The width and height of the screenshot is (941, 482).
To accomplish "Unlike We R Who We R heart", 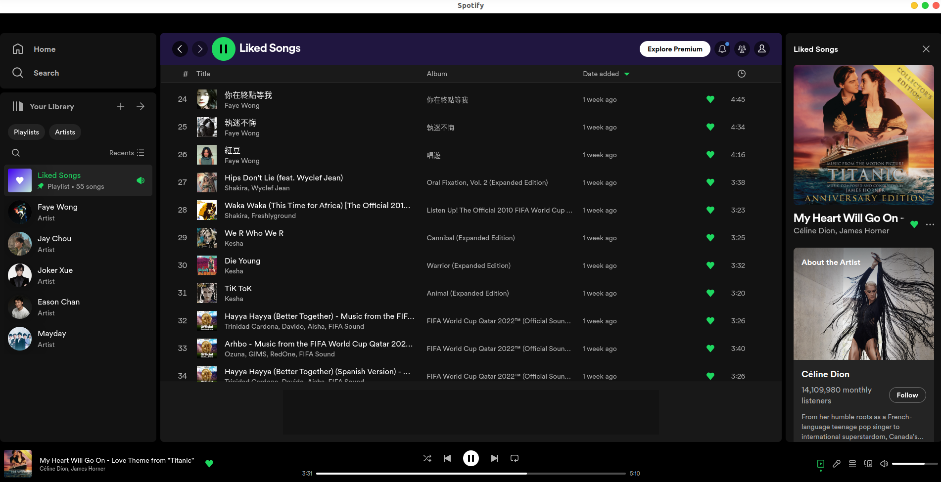I will (710, 238).
